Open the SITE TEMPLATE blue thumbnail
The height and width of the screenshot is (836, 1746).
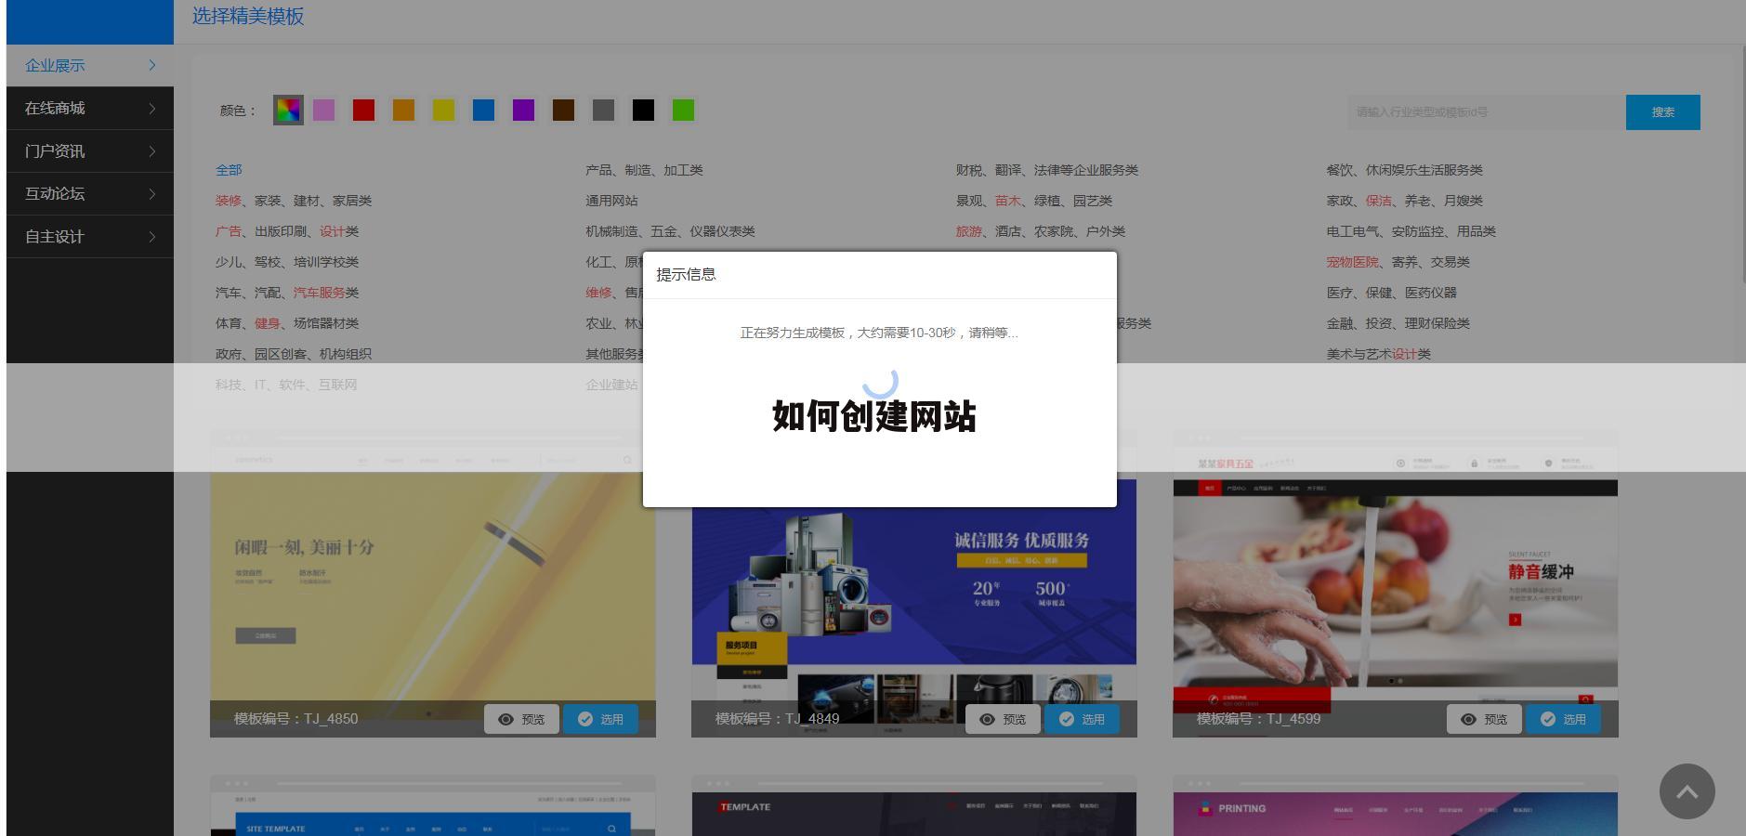(x=433, y=806)
